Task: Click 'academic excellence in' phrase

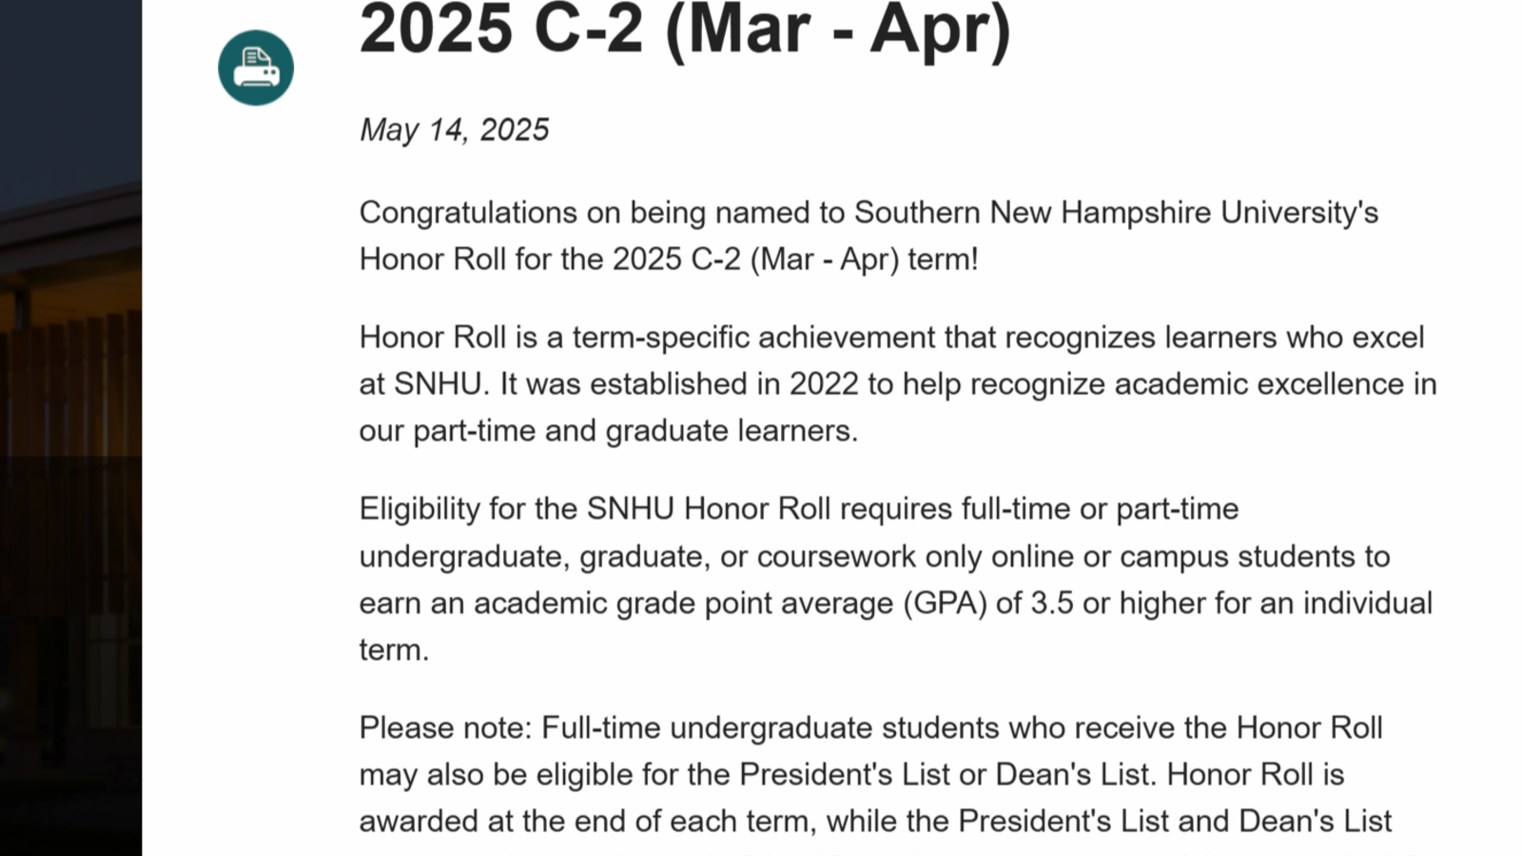Action: 1276,383
